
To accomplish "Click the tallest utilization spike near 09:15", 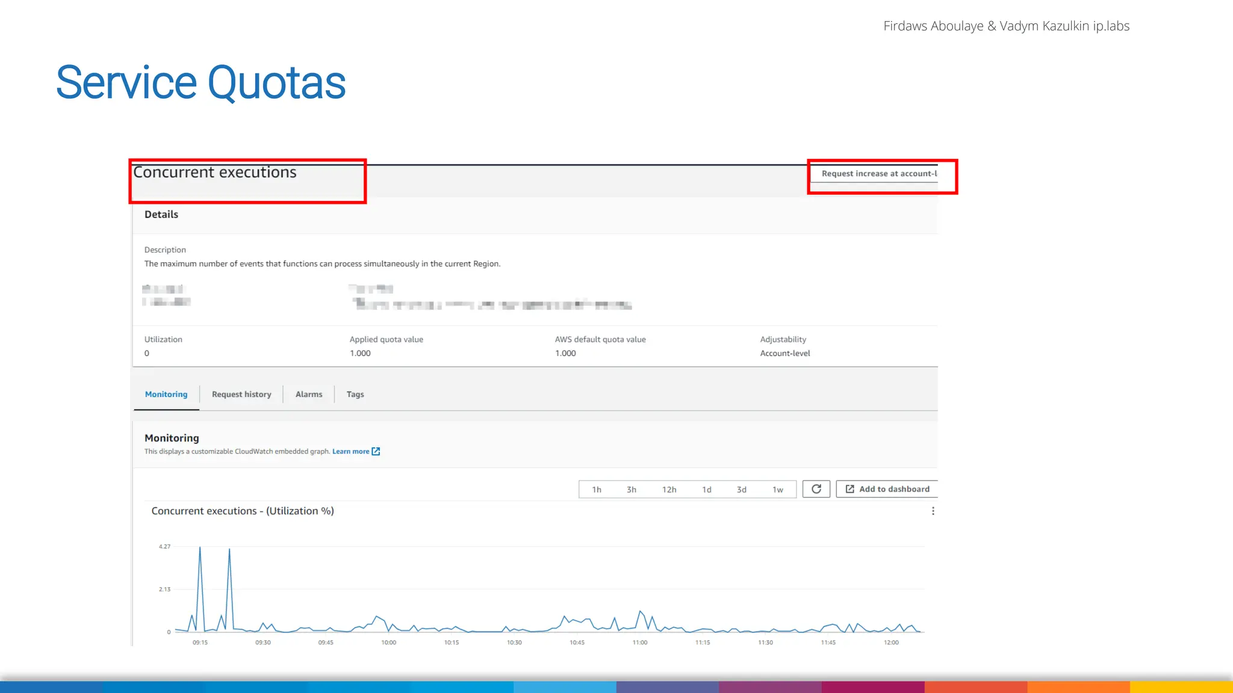I will click(x=200, y=549).
